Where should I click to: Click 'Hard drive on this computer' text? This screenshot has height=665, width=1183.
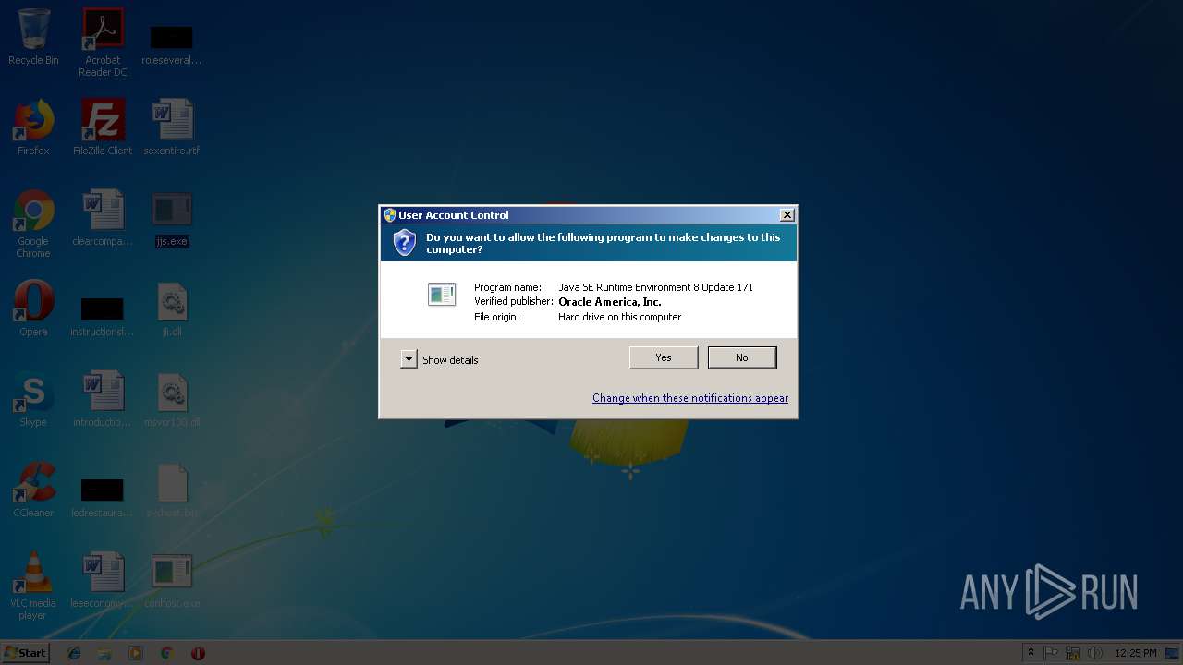(619, 317)
